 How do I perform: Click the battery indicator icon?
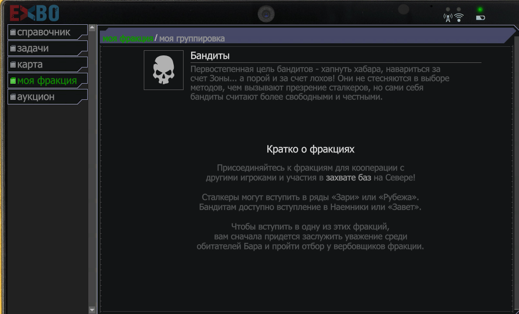coord(480,18)
